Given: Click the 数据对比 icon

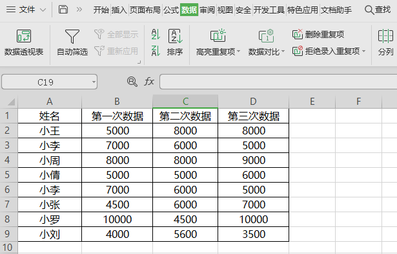Looking at the screenshot, I should 266,35.
